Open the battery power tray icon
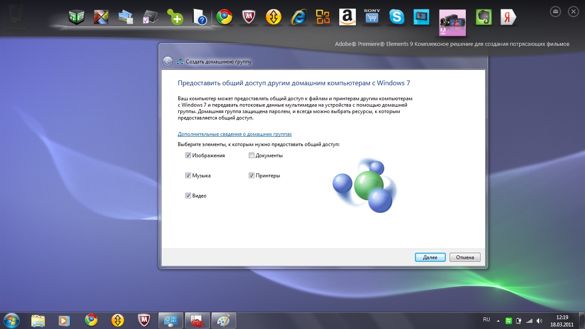 [519, 320]
